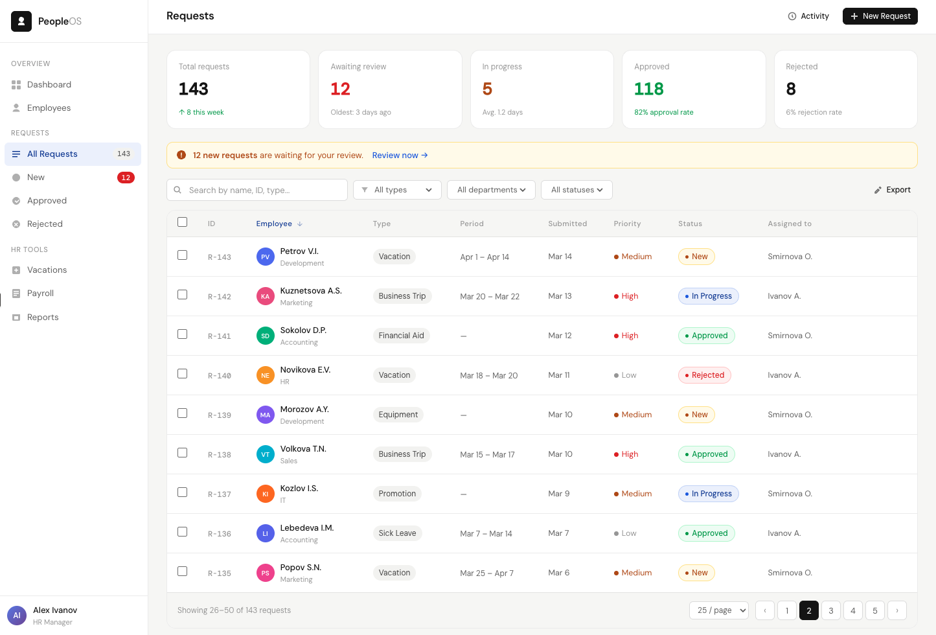The image size is (936, 635).
Task: Create a New Request
Action: click(880, 16)
